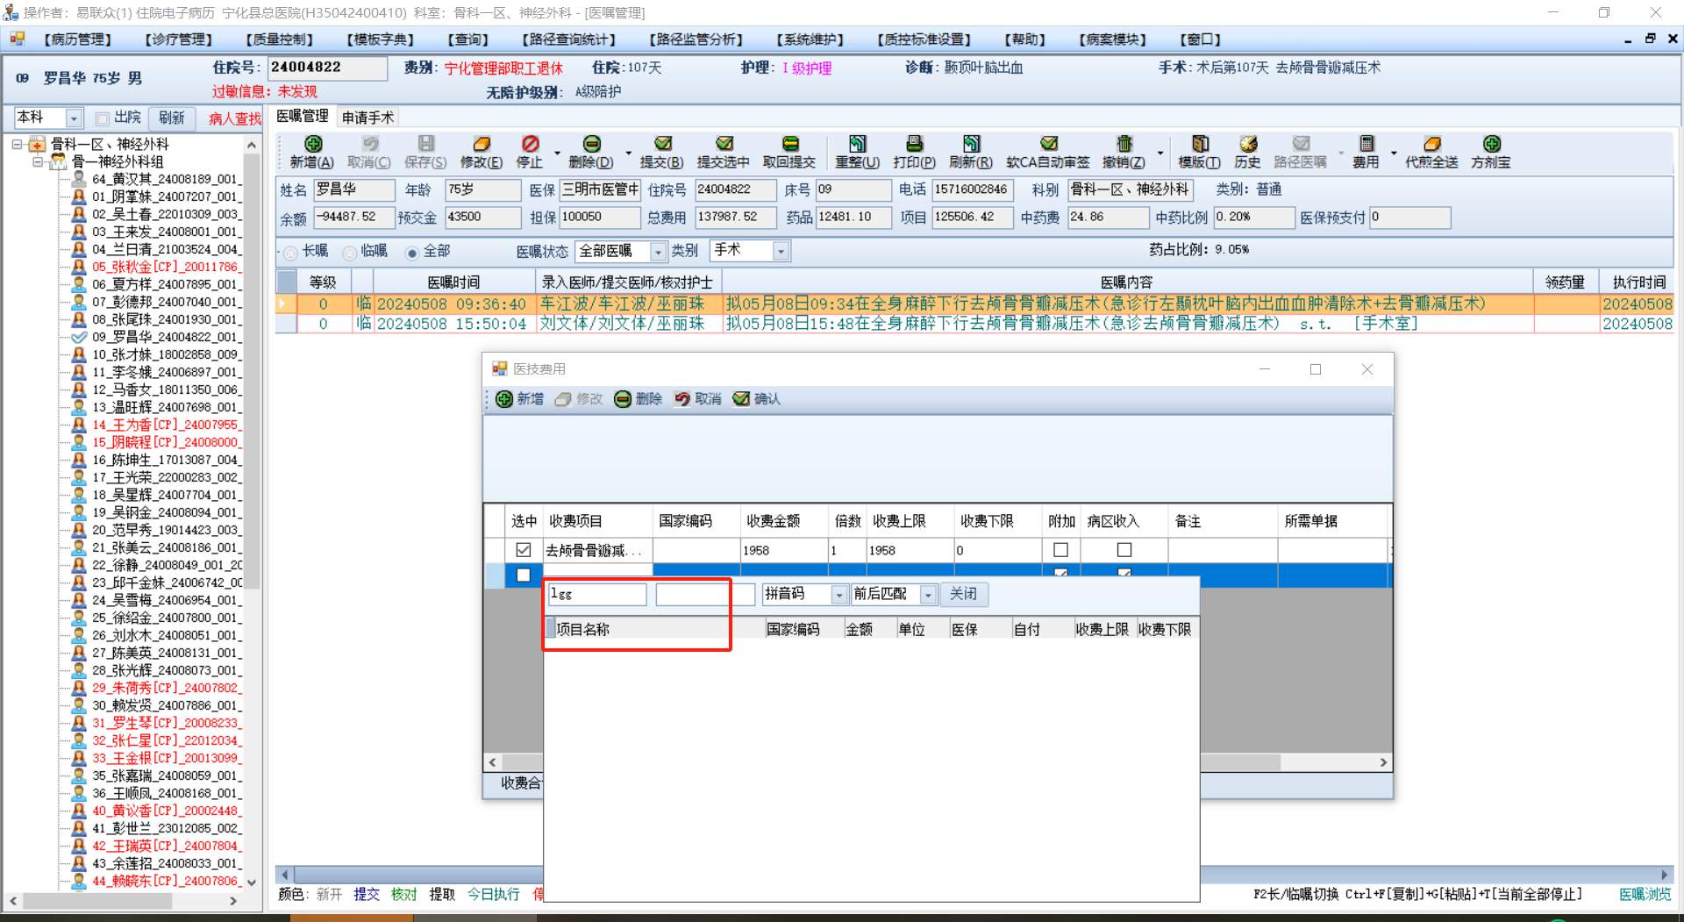
Task: Click the 刷新 button beside 出院
Action: (x=171, y=118)
